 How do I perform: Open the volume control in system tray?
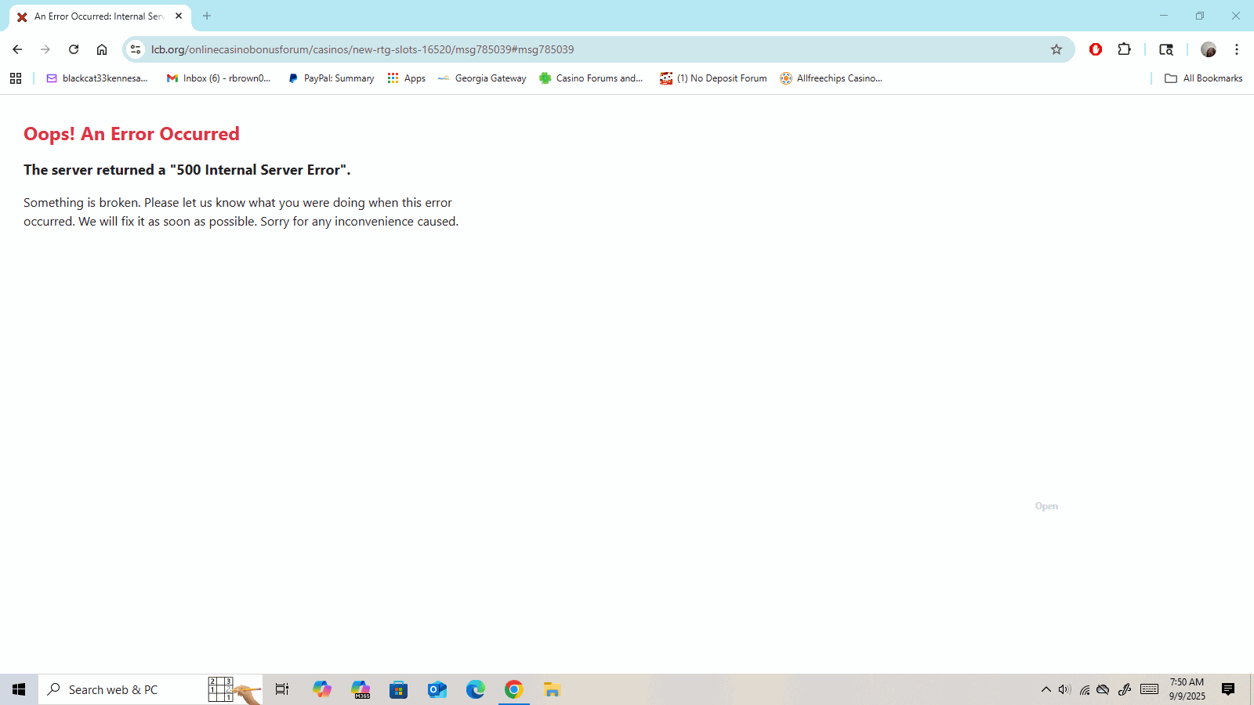point(1064,689)
